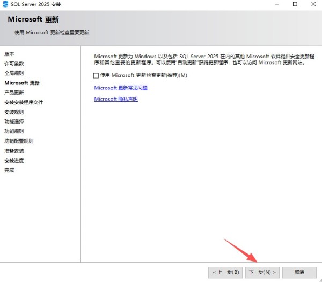Enable the Microsoft update check checkbox
The image size is (322, 282).
(x=96, y=75)
